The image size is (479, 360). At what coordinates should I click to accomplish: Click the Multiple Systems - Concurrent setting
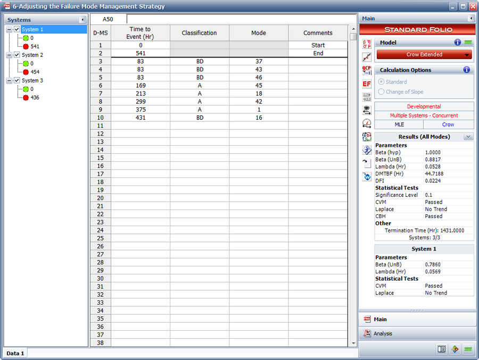pos(424,115)
